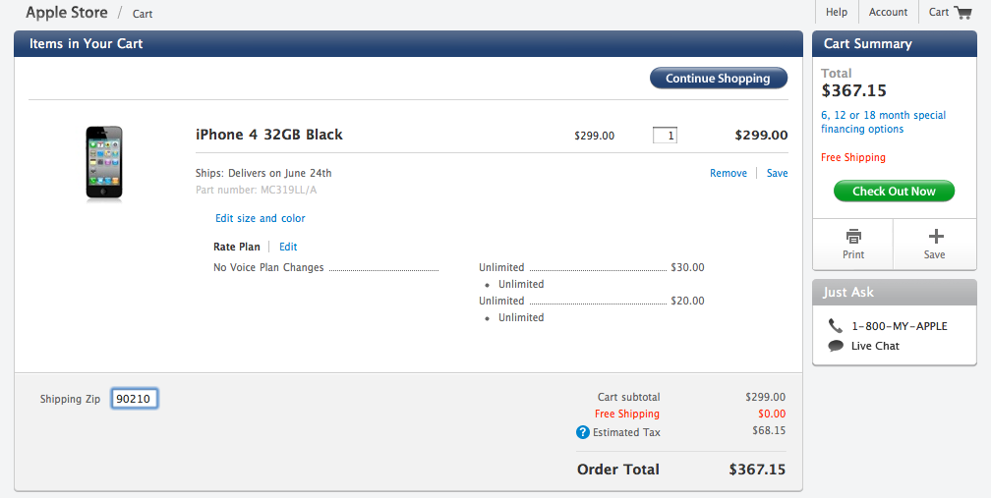Image resolution: width=991 pixels, height=498 pixels.
Task: Click the Apple Store breadcrumb title
Action: coord(67,12)
